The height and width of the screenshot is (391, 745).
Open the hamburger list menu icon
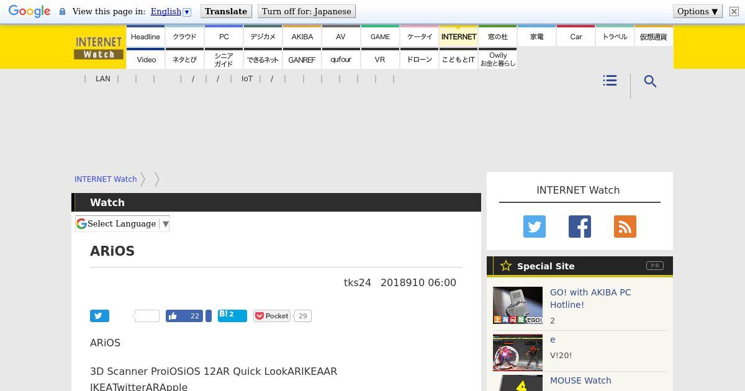610,81
